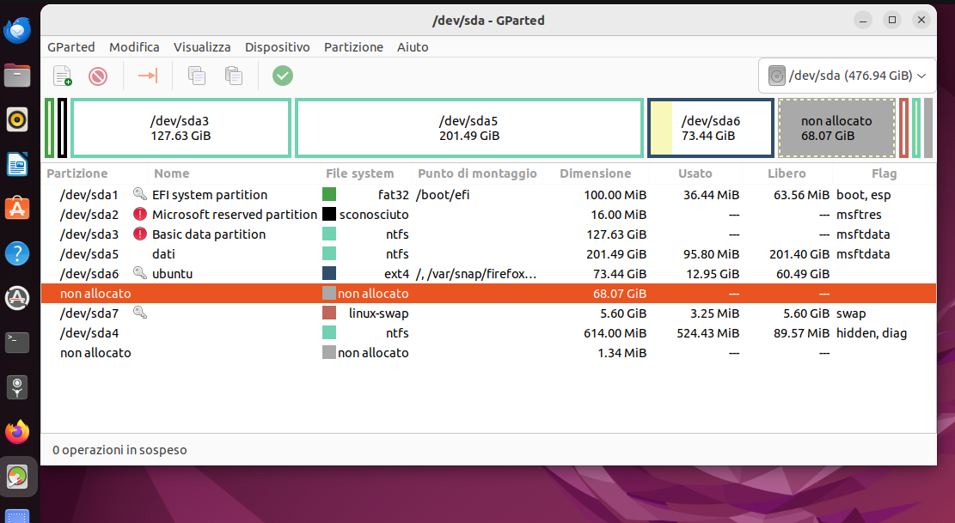Open the GParted menu
Viewport: 955px width, 523px height.
point(71,47)
